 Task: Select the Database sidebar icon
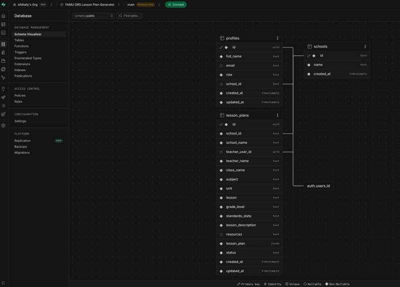tap(4, 44)
